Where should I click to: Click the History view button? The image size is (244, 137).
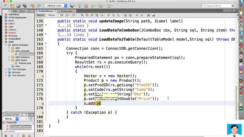(52, 15)
